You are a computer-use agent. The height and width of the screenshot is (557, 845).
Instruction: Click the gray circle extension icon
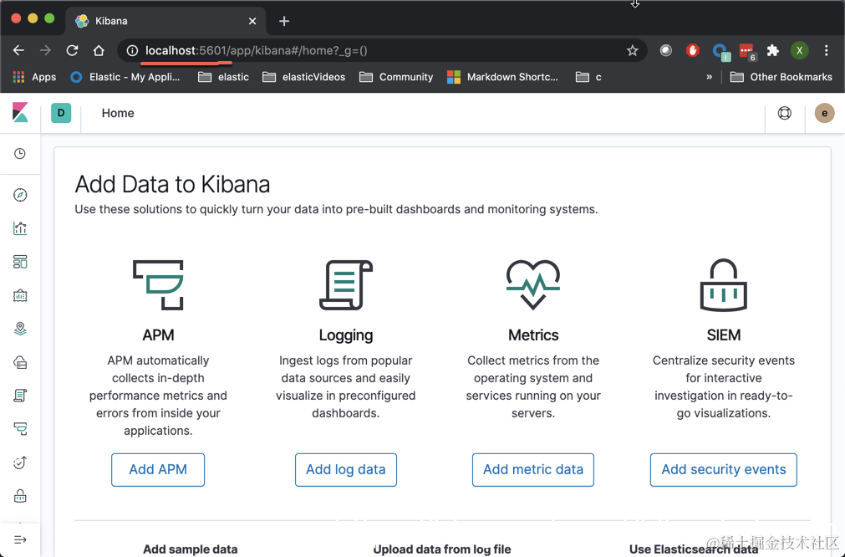(666, 51)
